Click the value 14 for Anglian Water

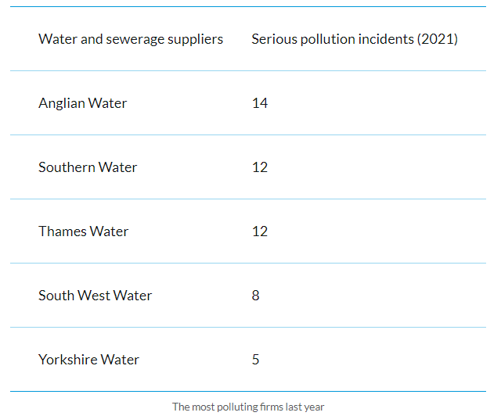(260, 103)
